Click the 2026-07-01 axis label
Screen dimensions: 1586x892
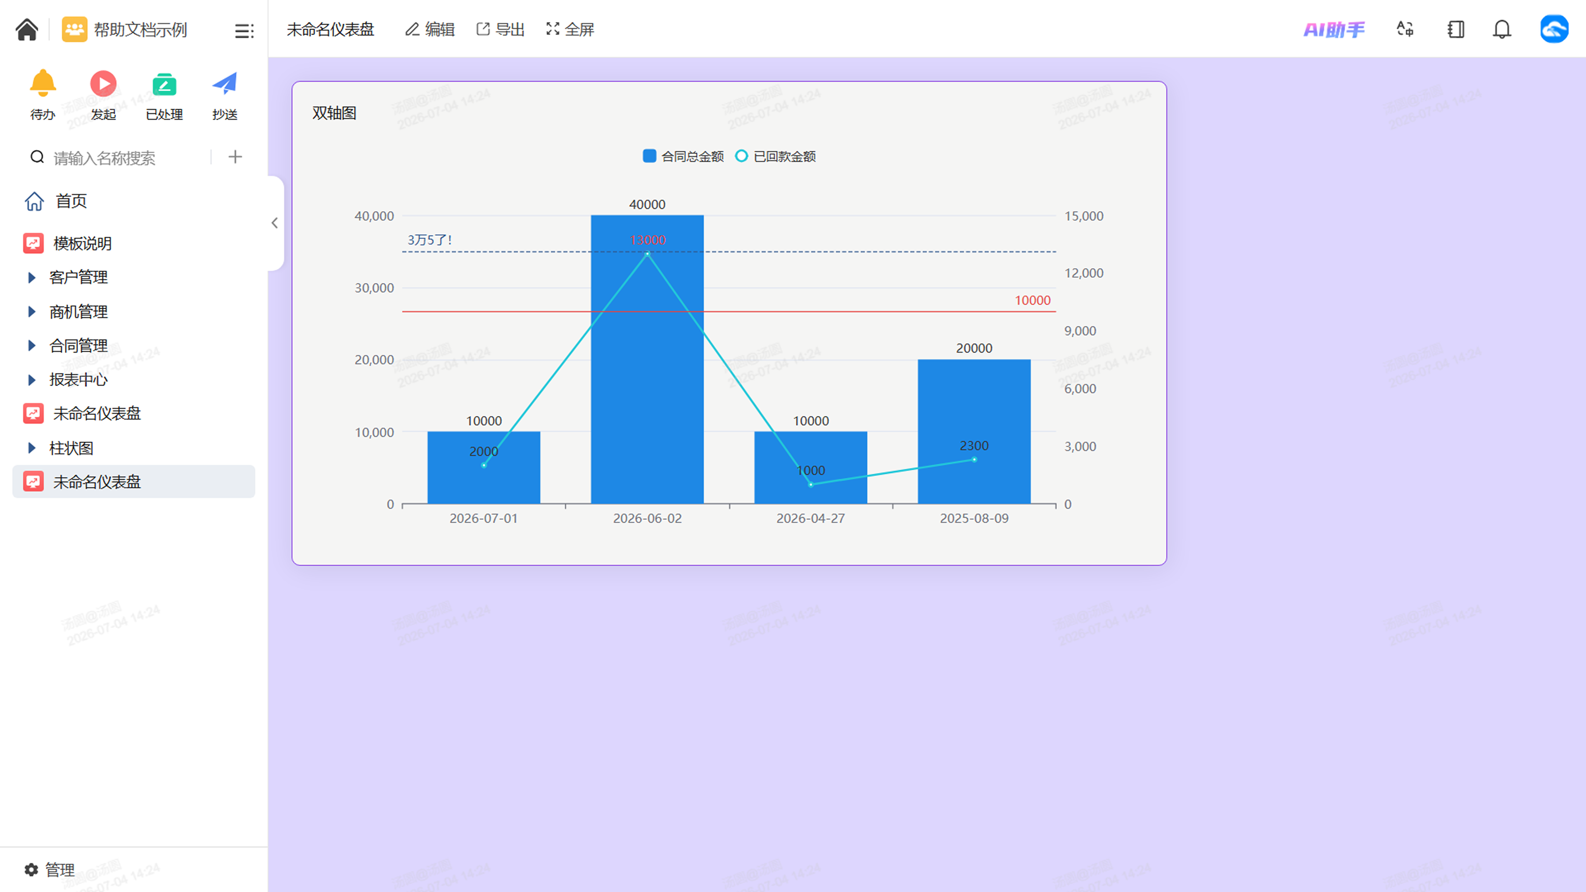(483, 518)
